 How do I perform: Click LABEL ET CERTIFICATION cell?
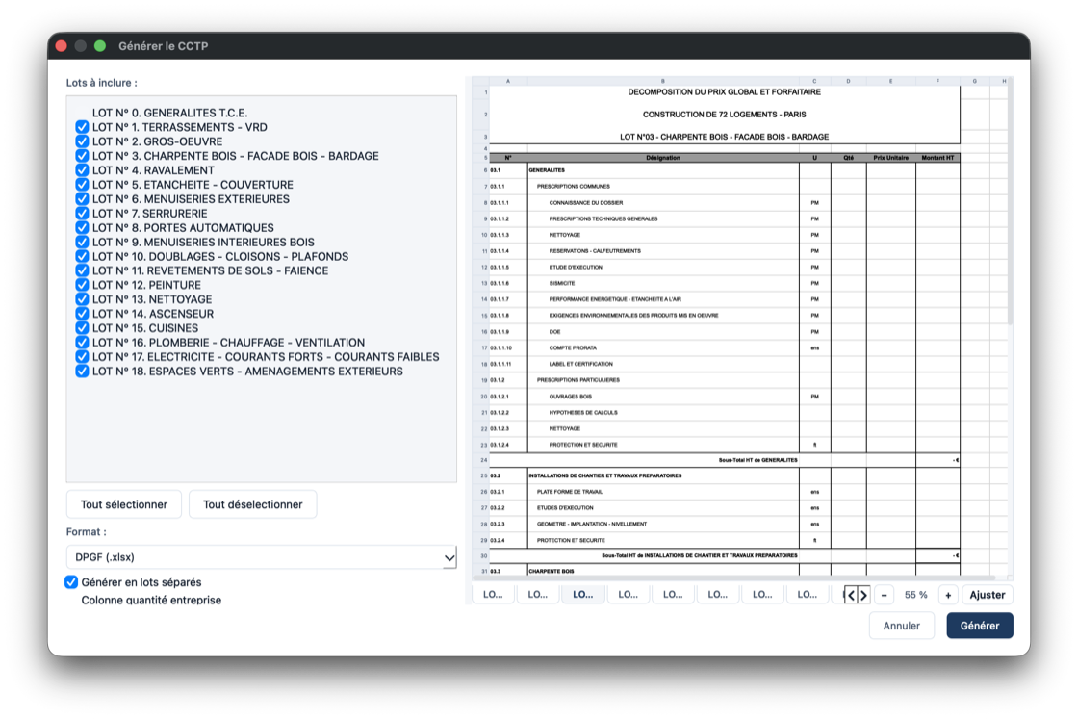[580, 364]
